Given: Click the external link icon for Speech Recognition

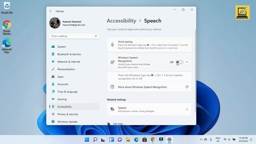Looking at the screenshot, I should click(x=187, y=87).
